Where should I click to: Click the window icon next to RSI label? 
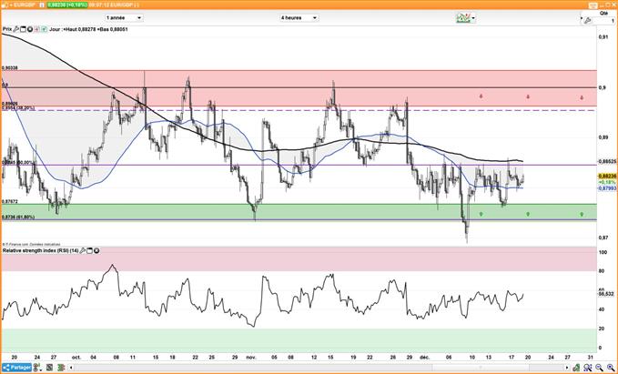click(x=89, y=250)
